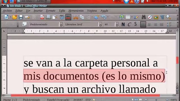Toggle italic with the C button
The height and width of the screenshot is (101, 180).
pos(129,24)
